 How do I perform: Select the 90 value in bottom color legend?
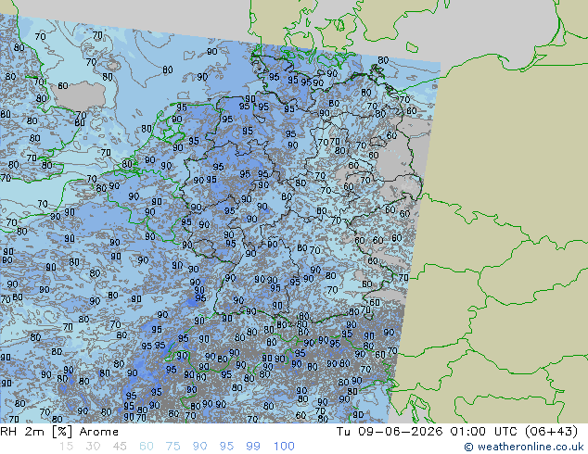coord(199,447)
